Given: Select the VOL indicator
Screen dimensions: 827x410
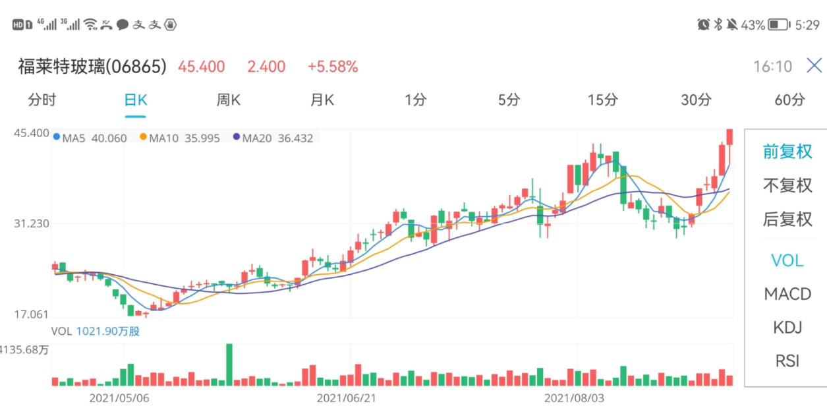Looking at the screenshot, I should pyautogui.click(x=787, y=260).
